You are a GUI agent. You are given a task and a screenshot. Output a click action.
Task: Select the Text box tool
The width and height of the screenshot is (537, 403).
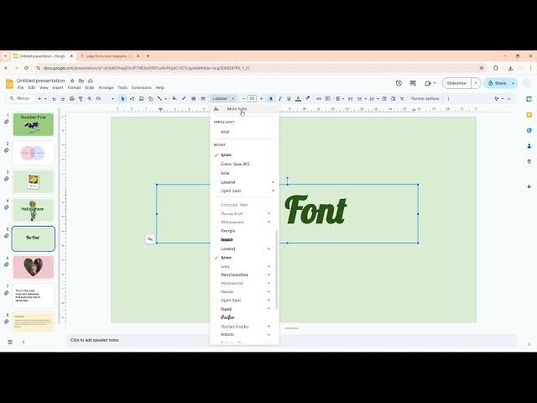(132, 99)
